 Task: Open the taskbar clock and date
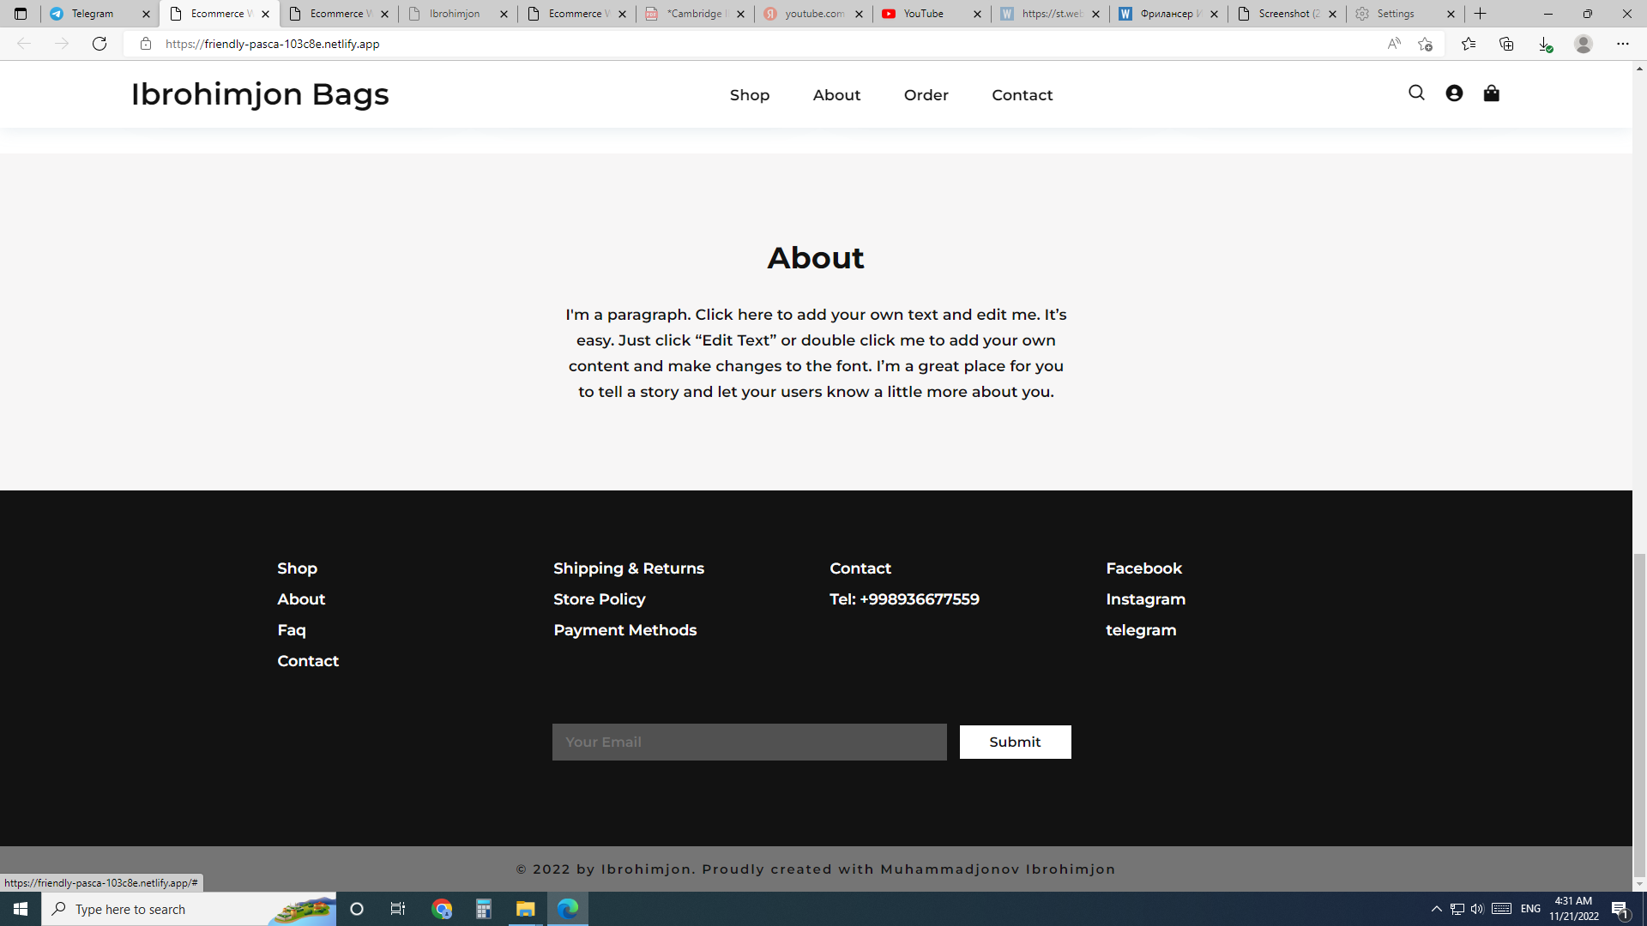(1573, 909)
